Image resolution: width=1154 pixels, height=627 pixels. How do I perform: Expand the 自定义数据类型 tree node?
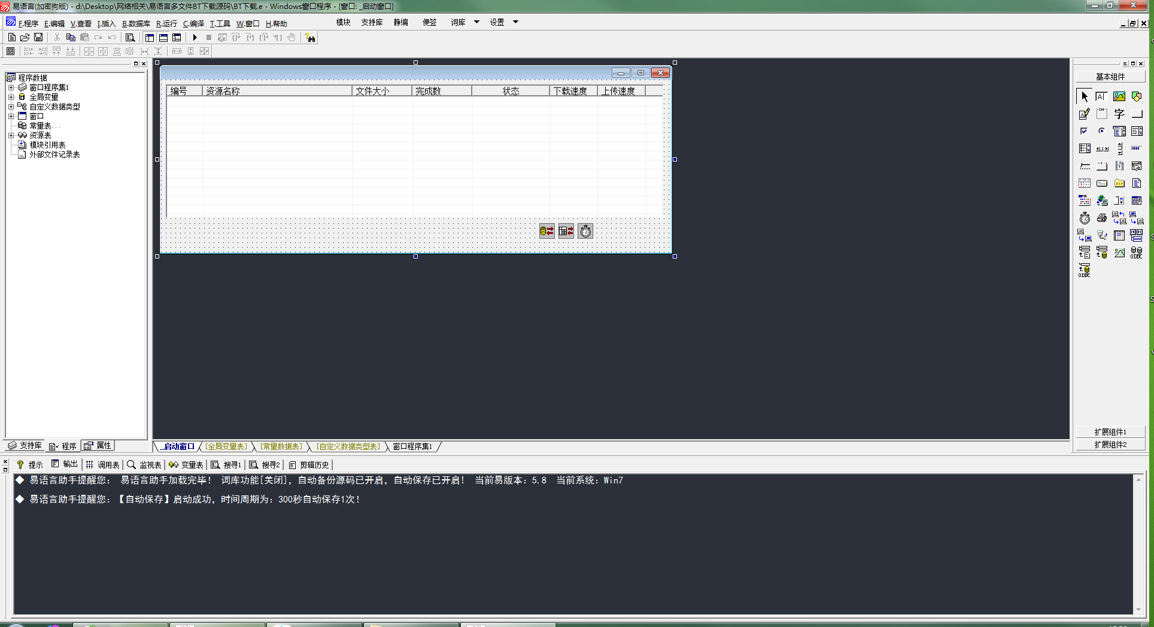pos(11,106)
